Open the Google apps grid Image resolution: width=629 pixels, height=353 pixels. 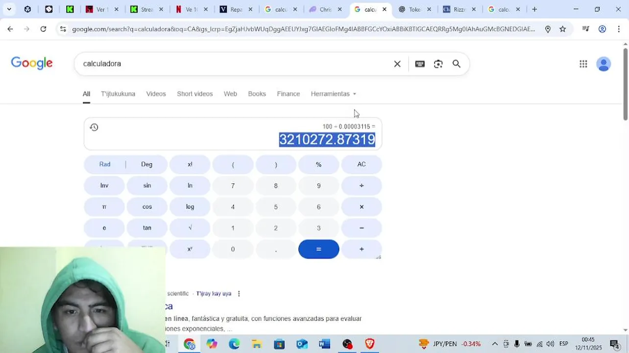[583, 64]
